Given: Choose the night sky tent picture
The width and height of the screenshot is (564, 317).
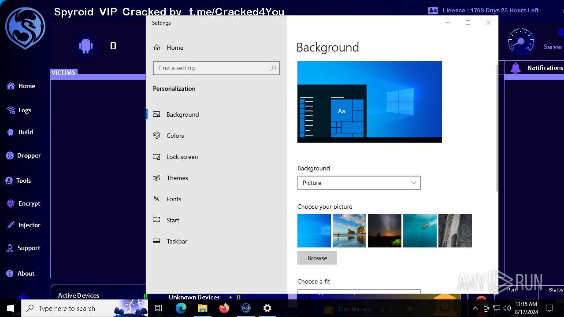Looking at the screenshot, I should 385,231.
